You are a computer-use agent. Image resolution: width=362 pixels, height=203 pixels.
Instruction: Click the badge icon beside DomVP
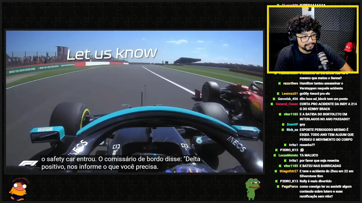pyautogui.click(x=283, y=124)
